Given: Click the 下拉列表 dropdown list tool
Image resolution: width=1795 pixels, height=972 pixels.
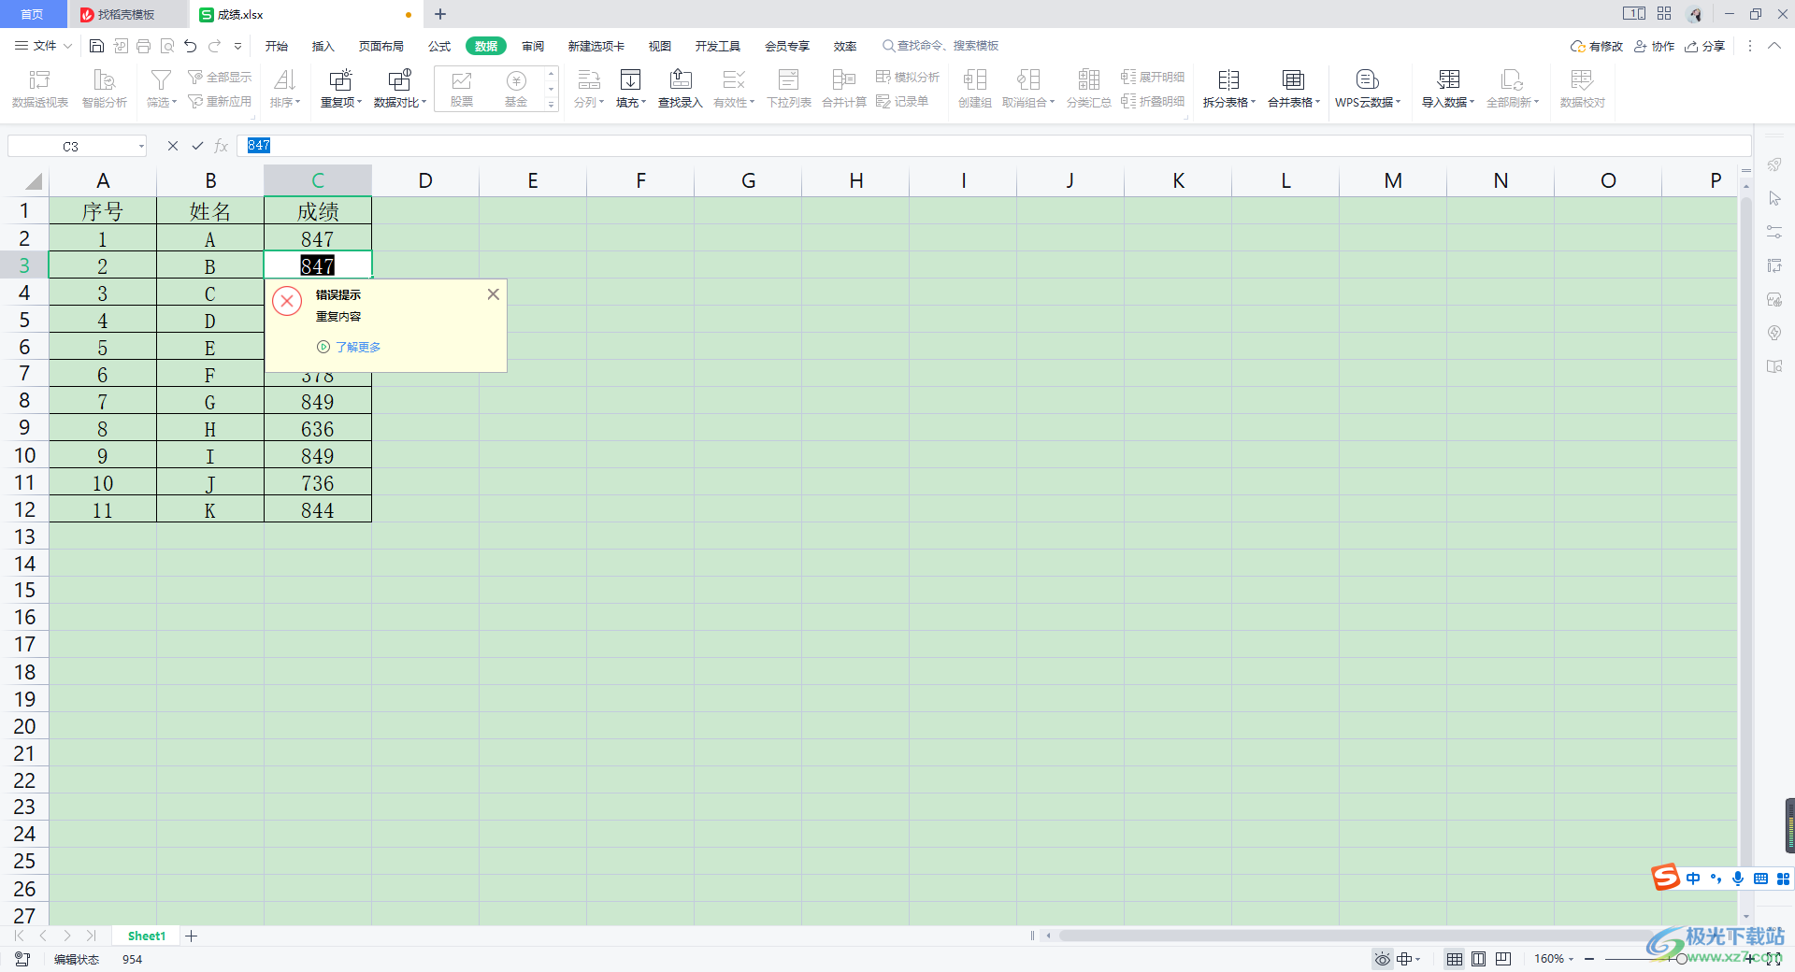Looking at the screenshot, I should (789, 89).
